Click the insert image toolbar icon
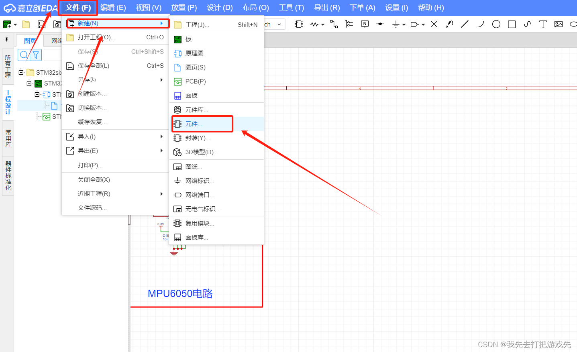The image size is (577, 352). [559, 24]
